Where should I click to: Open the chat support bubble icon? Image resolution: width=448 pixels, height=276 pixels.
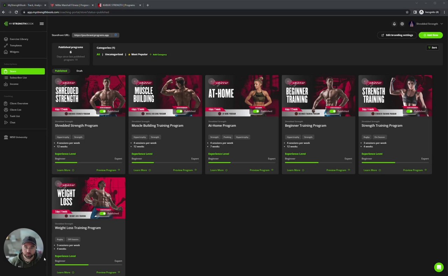(439, 267)
